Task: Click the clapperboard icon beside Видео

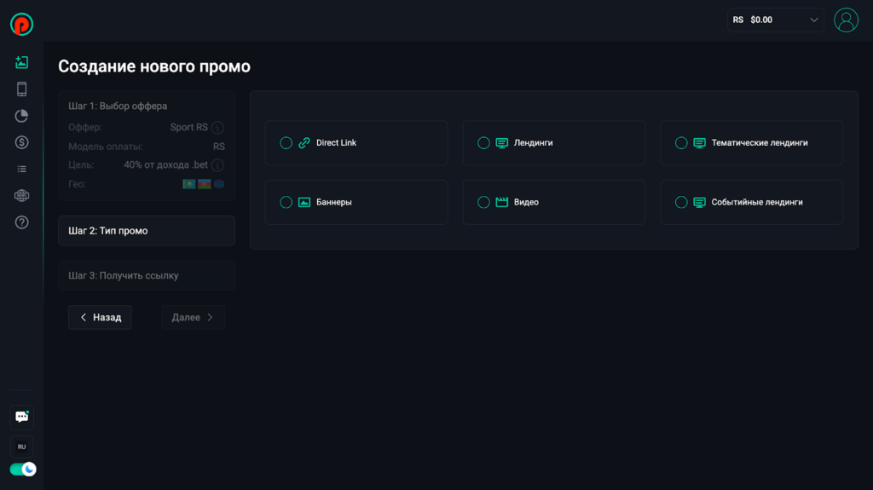Action: [501, 202]
